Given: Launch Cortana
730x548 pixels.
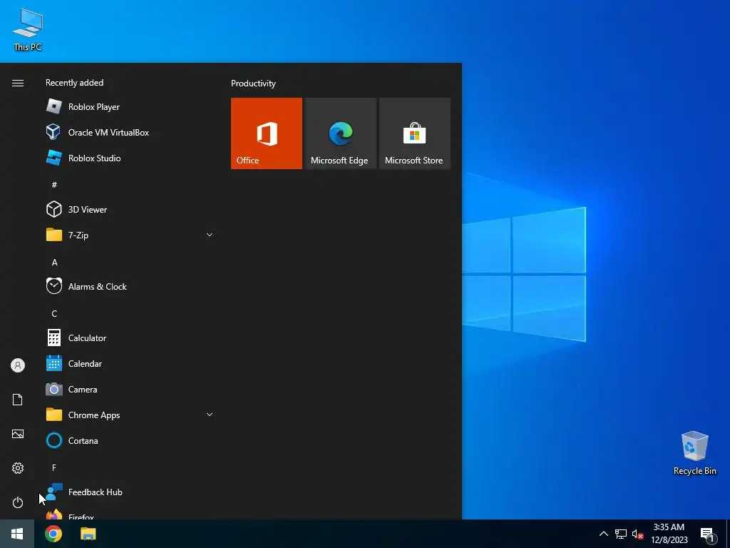Looking at the screenshot, I should pyautogui.click(x=130, y=440).
